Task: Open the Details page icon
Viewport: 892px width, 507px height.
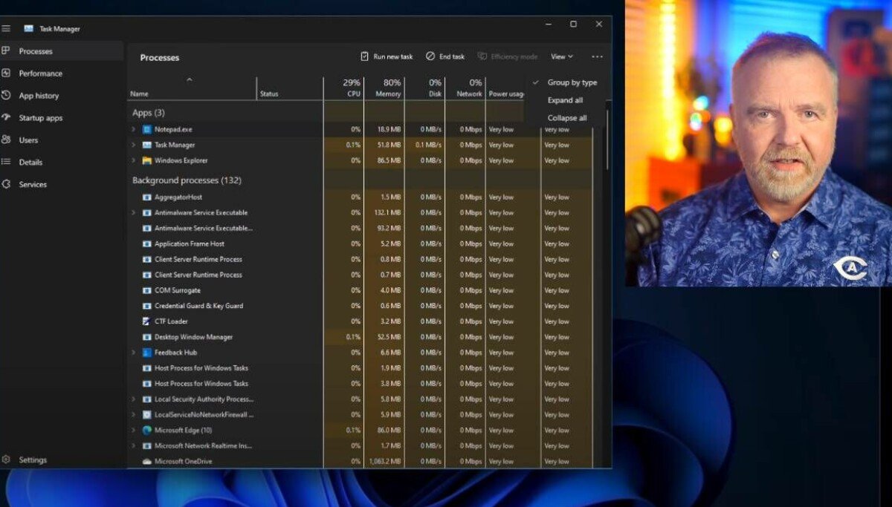Action: 6,162
